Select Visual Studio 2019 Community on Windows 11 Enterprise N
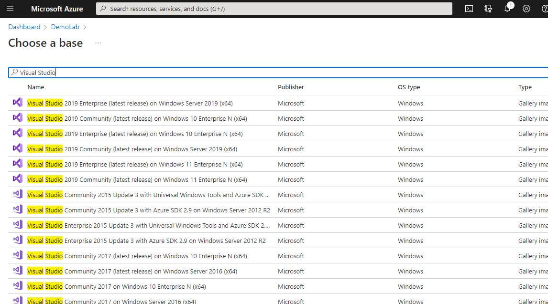This screenshot has width=548, height=304. point(137,180)
